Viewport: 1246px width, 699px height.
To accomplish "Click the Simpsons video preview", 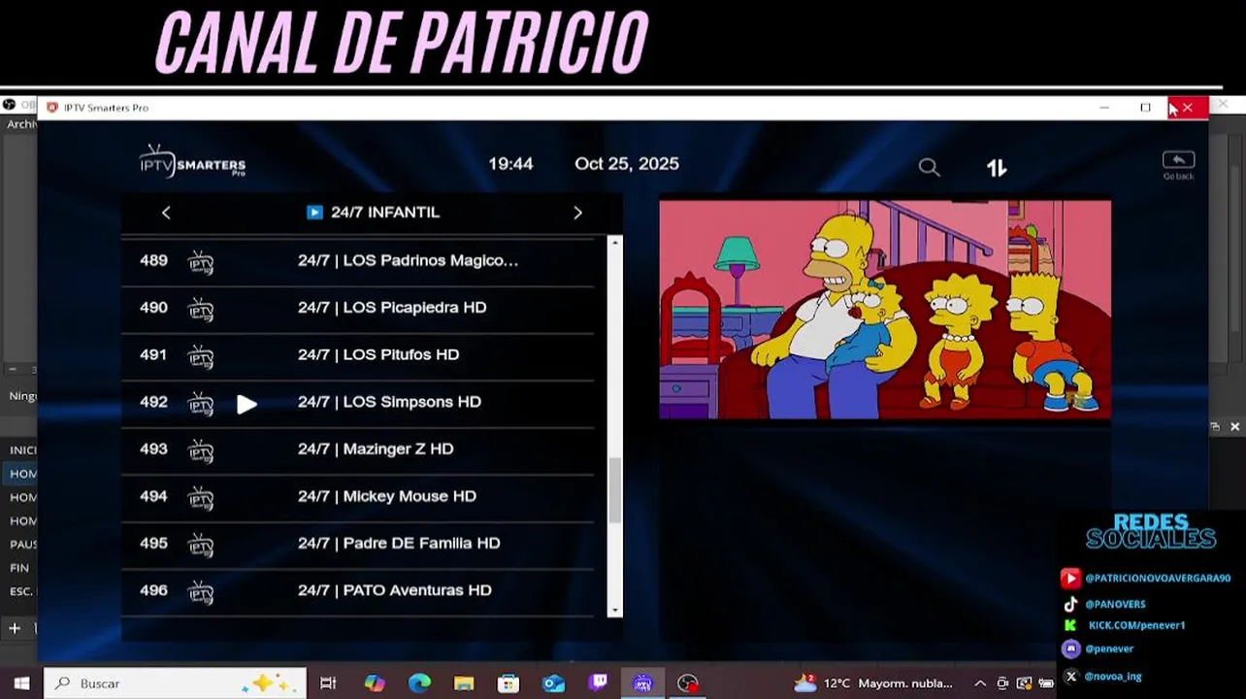I will [x=885, y=310].
